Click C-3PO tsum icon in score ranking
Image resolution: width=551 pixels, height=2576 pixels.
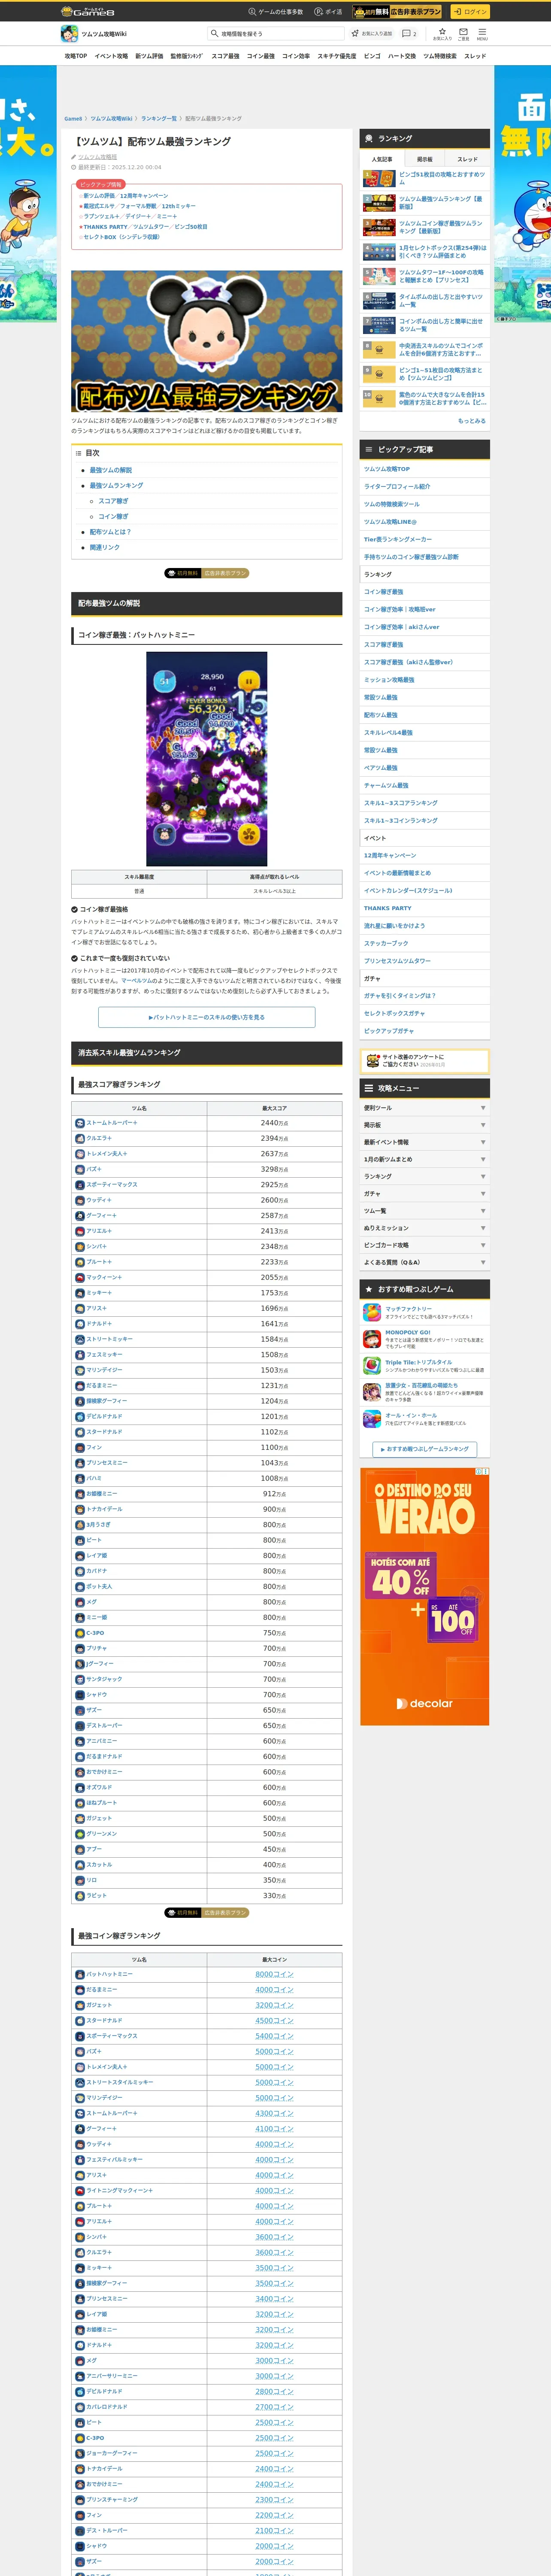click(x=80, y=1633)
